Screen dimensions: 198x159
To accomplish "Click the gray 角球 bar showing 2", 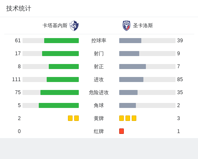I will point(128,105).
